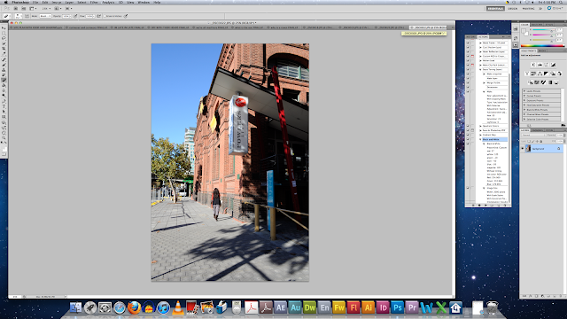This screenshot has height=319, width=567.
Task: Expand the Selective Color Presets list
Action: tap(524, 119)
